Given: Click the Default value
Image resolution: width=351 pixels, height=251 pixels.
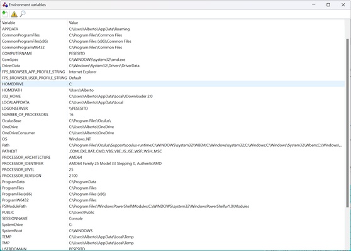Looking at the screenshot, I should (x=75, y=78).
